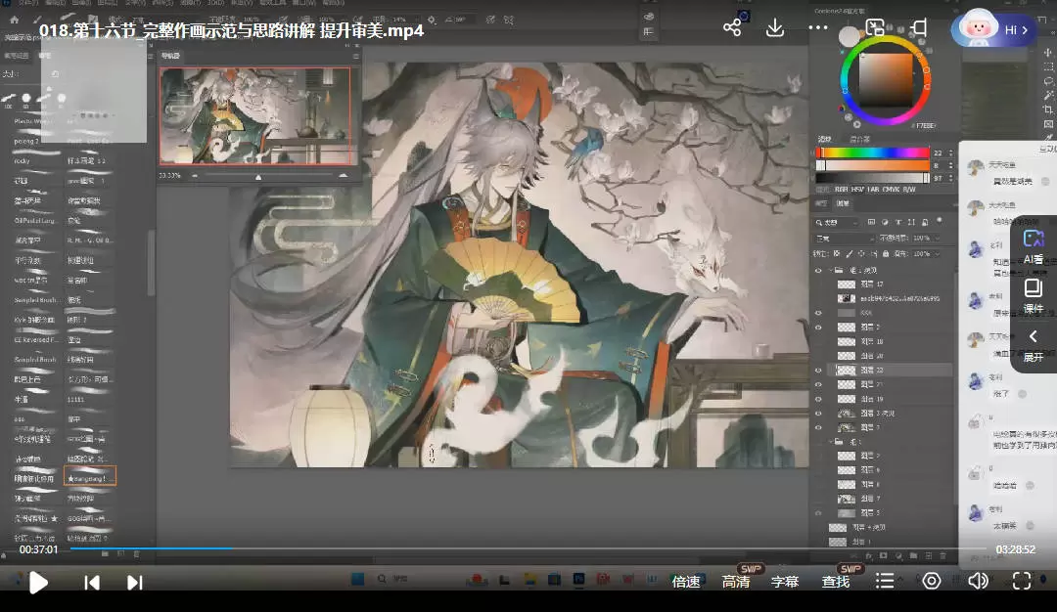1057x612 pixels.
Task: Click the lock all padlock icon
Action: [886, 254]
